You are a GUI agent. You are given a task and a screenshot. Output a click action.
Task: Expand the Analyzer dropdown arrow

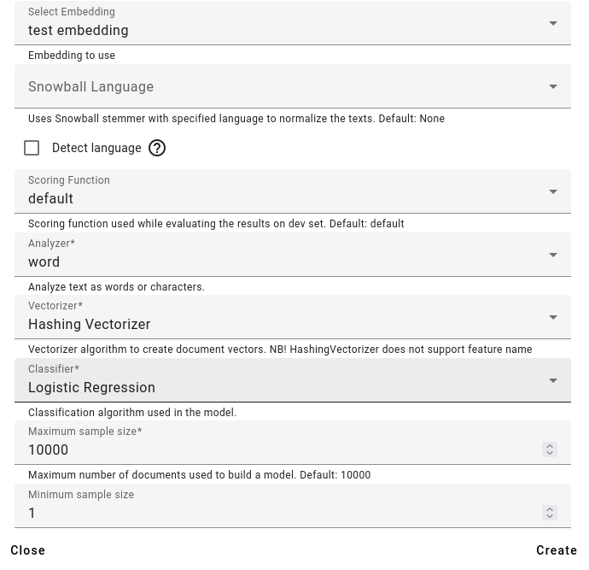coord(553,256)
